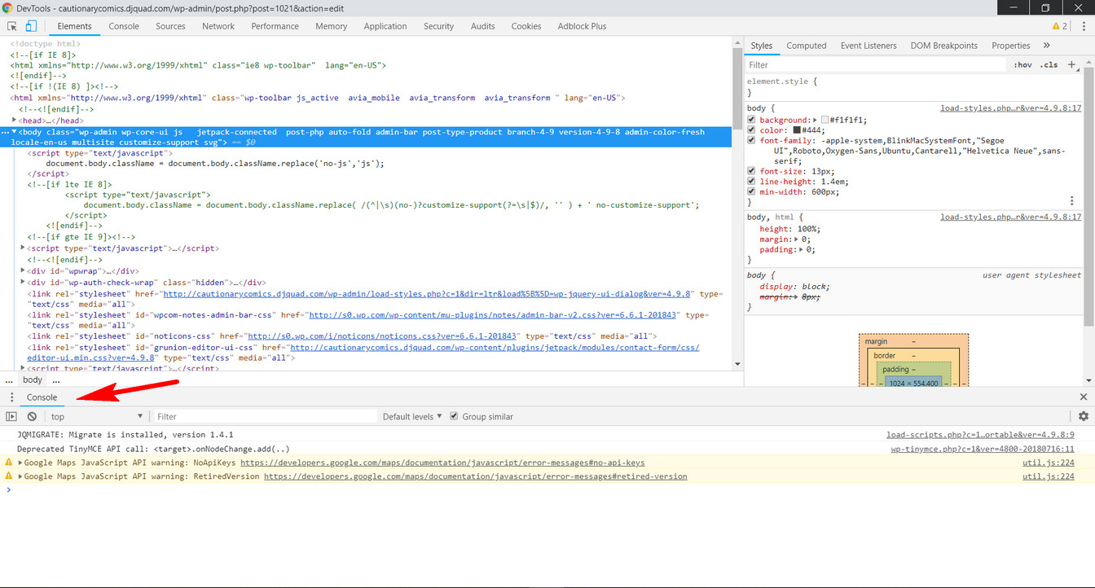
Task: Expand the RetiredVersion warning message
Action: click(x=20, y=476)
